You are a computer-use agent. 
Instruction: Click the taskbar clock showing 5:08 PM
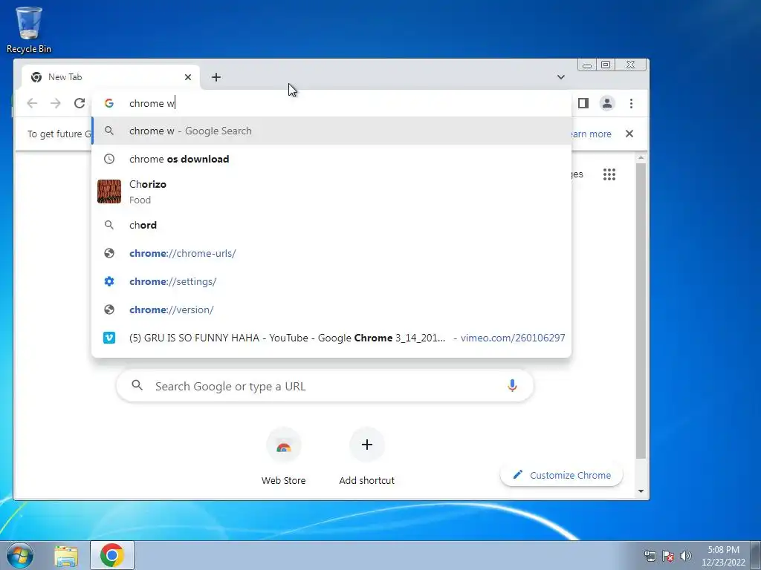click(x=723, y=555)
